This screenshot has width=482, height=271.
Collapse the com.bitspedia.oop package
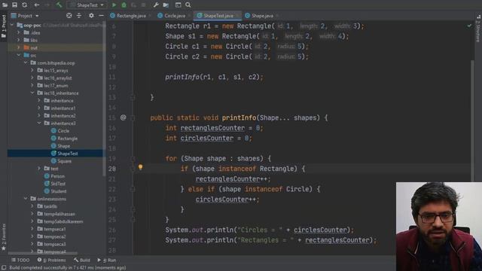tap(26, 62)
